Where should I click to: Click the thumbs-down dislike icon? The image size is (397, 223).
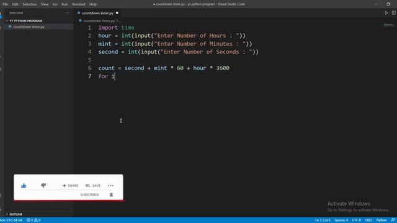(x=43, y=186)
